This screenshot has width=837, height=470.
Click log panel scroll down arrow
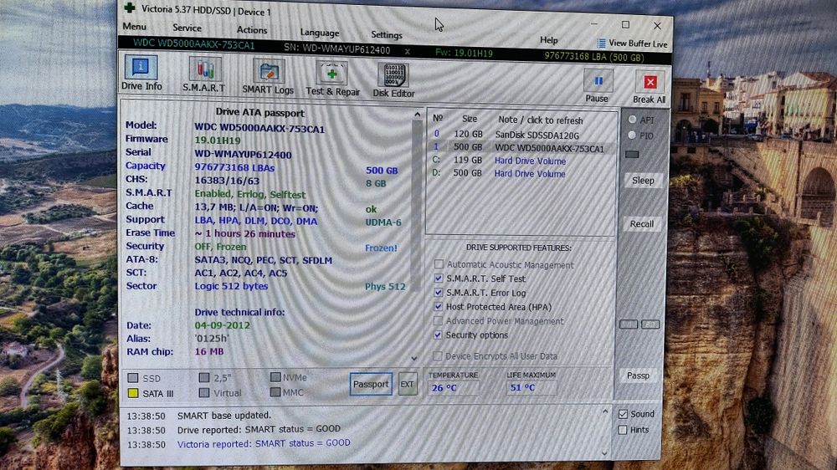click(604, 453)
